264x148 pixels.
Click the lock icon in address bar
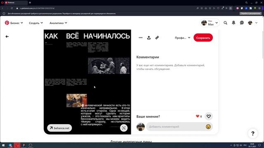(x=17, y=8)
